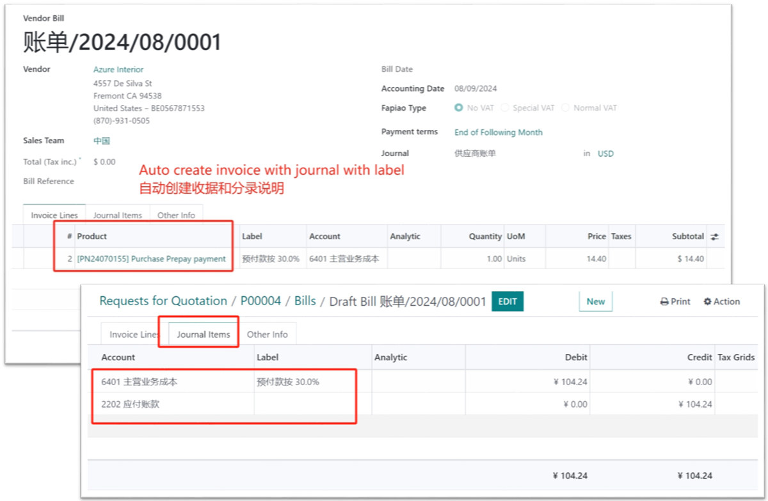This screenshot has width=768, height=501.
Task: Select the 2202 应付账款 journal row
Action: pos(130,404)
